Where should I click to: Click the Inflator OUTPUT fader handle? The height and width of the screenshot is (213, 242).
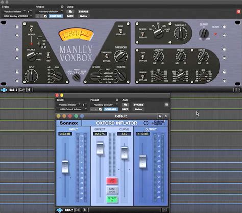pos(142,161)
